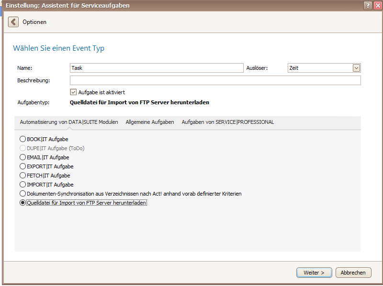Click the Abbrechen button
Screen dimensions: 383x286
(353, 273)
